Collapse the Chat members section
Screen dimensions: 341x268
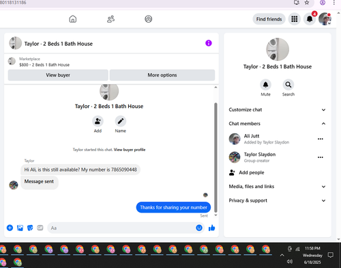(x=278, y=124)
